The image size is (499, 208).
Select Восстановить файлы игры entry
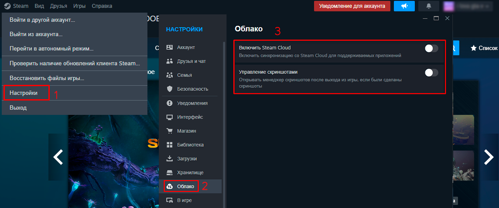[x=75, y=78]
